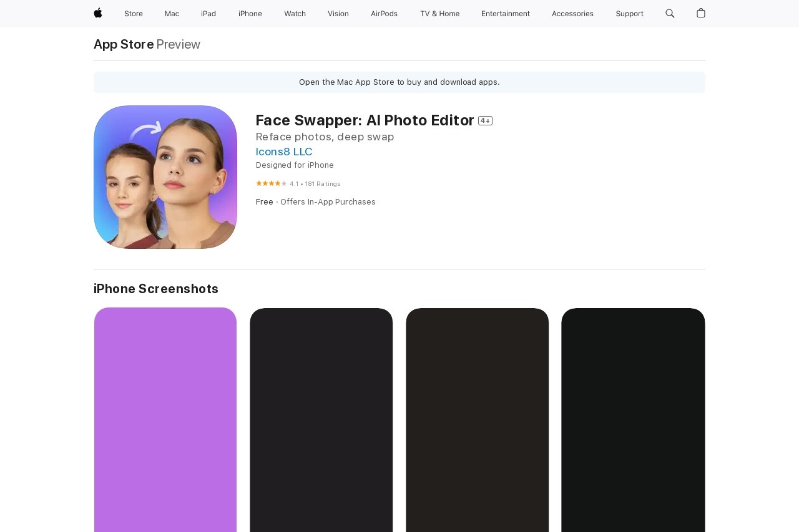Click the Mac App Store banner
The height and width of the screenshot is (532, 799).
pos(399,82)
